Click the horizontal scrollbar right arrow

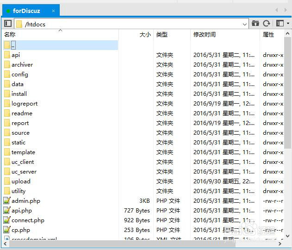point(280,244)
